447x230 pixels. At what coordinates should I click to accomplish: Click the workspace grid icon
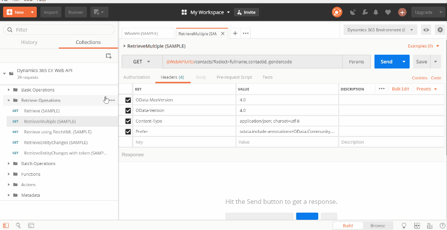(x=184, y=12)
